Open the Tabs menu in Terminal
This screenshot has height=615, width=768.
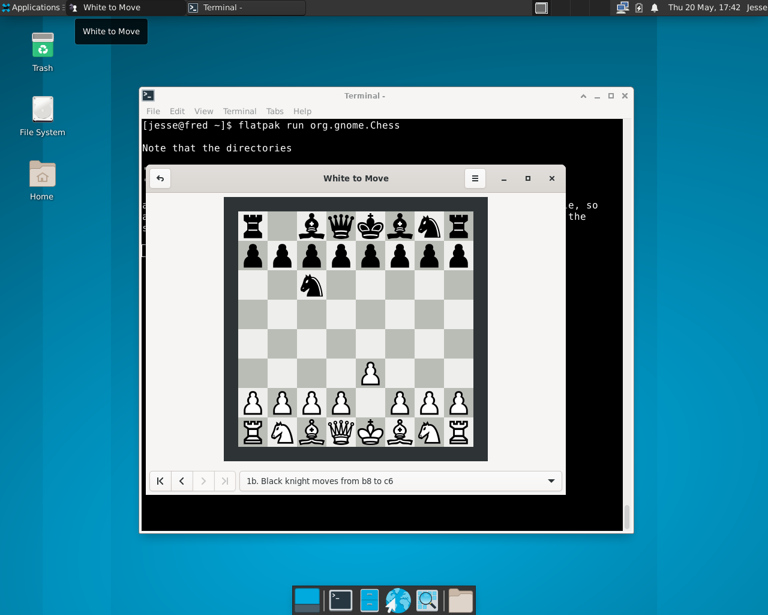pyautogui.click(x=275, y=111)
